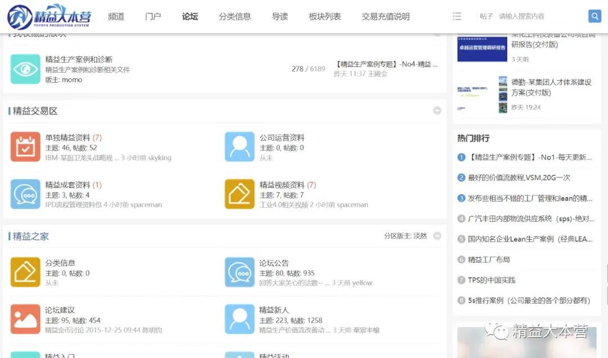Open hot rank 4 广汽丰田内部物流供应系统
Screen dimensions: 608x358
tap(531, 219)
